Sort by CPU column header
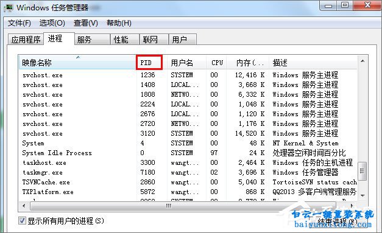Screen dimensions: 382x233 pos(216,63)
